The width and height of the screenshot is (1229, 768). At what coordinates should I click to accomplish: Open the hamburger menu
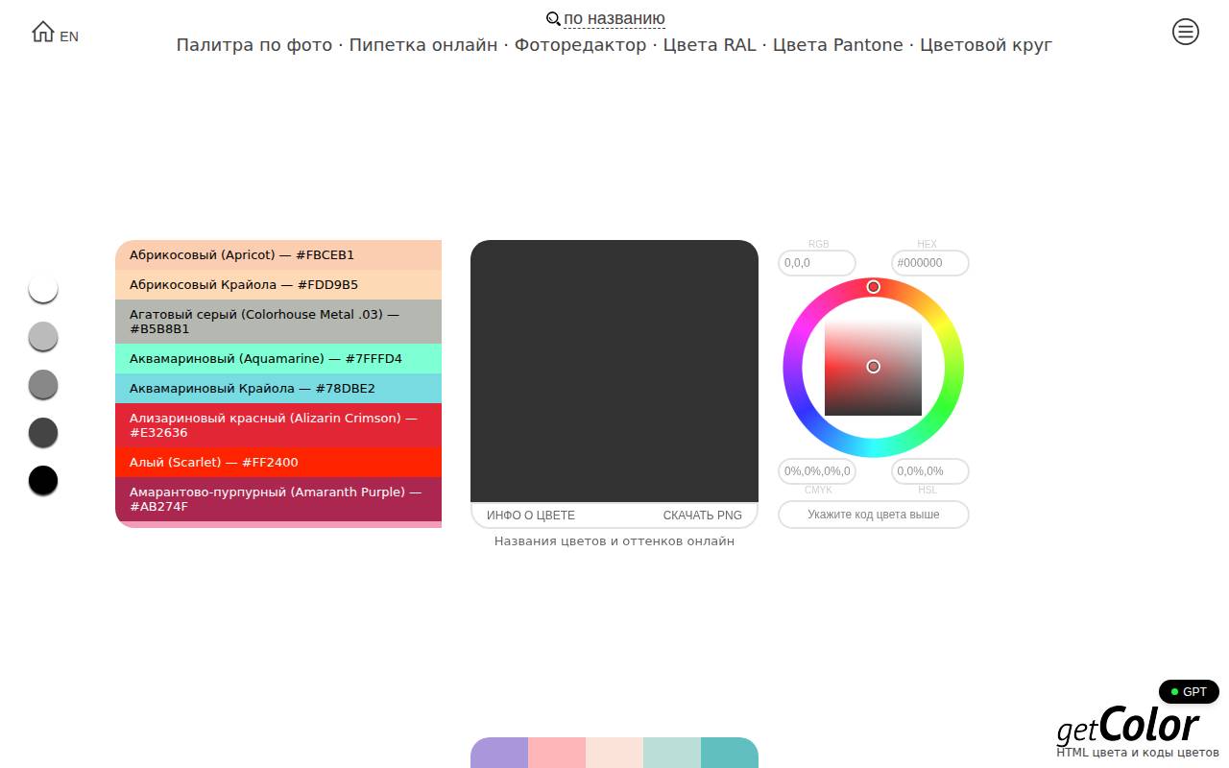pyautogui.click(x=1186, y=32)
